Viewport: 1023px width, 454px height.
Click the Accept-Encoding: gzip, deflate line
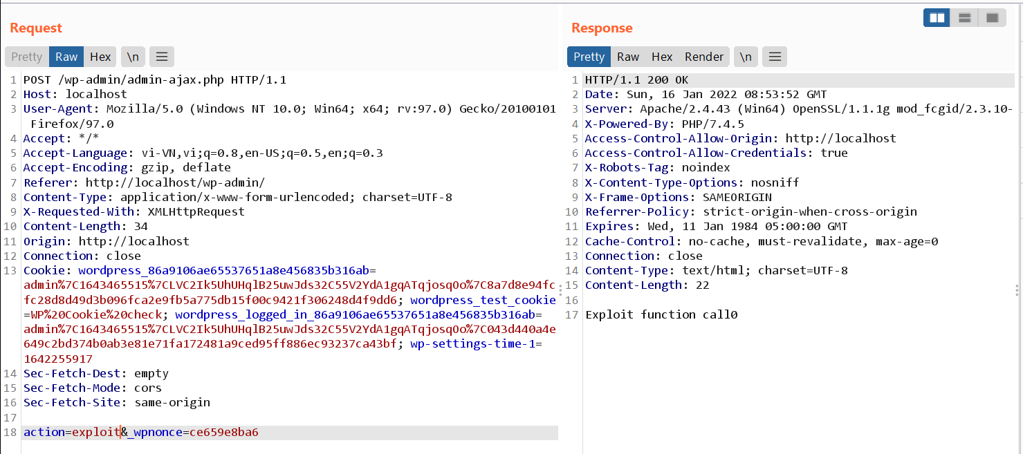(127, 167)
